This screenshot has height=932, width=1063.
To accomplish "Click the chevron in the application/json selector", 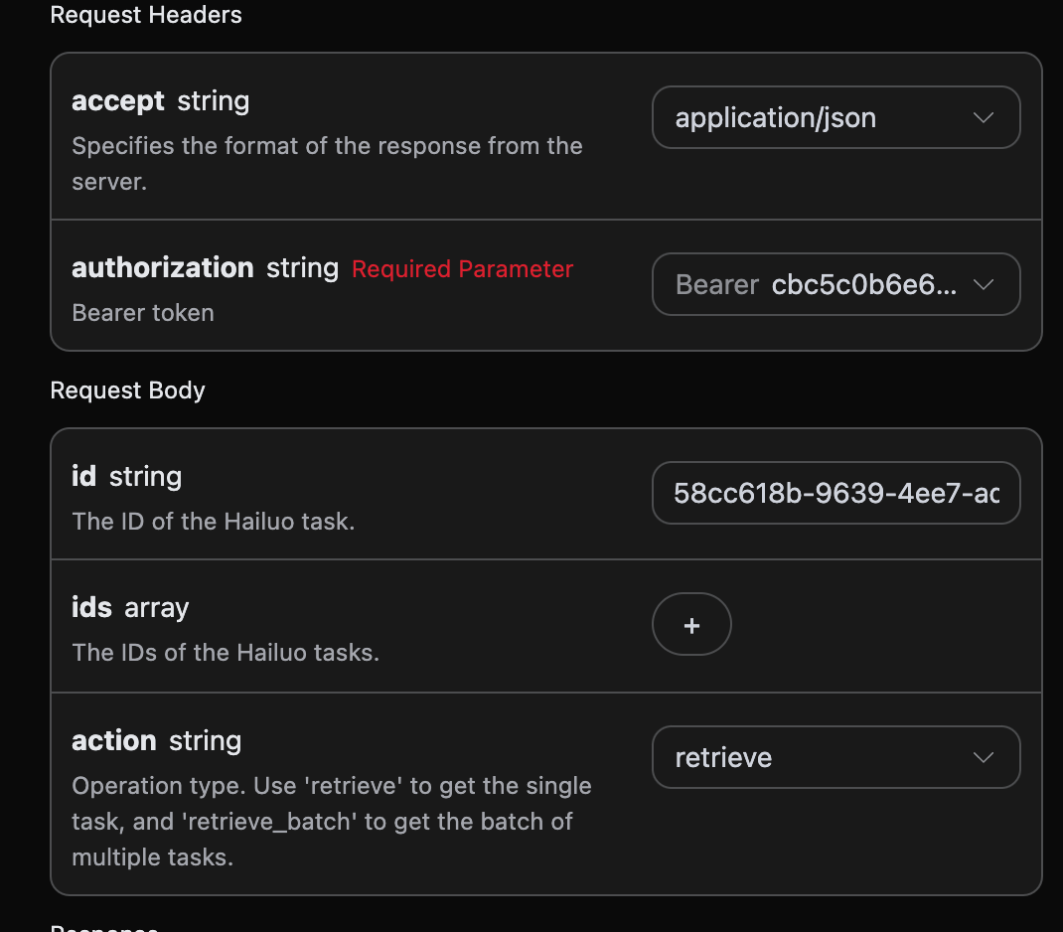I will tap(984, 118).
